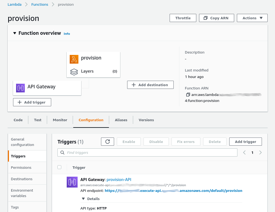Click Add trigger in Triggers panel

point(246,142)
